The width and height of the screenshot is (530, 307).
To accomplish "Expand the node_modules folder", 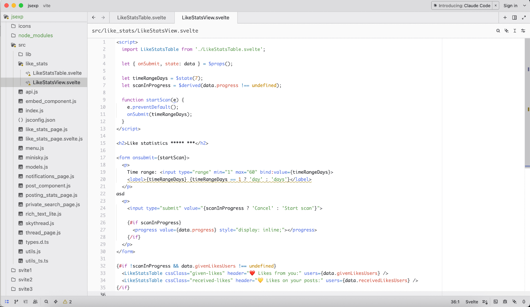I will pos(36,35).
